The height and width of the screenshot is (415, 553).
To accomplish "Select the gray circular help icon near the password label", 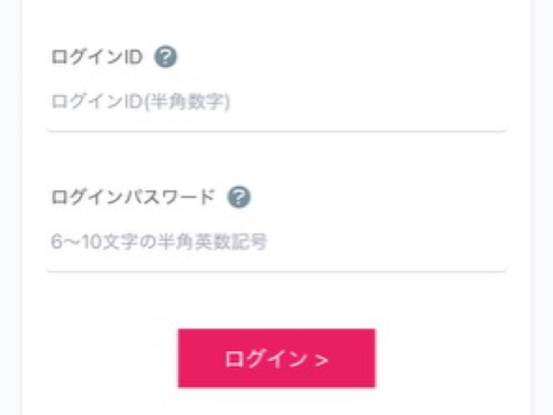I will click(239, 198).
